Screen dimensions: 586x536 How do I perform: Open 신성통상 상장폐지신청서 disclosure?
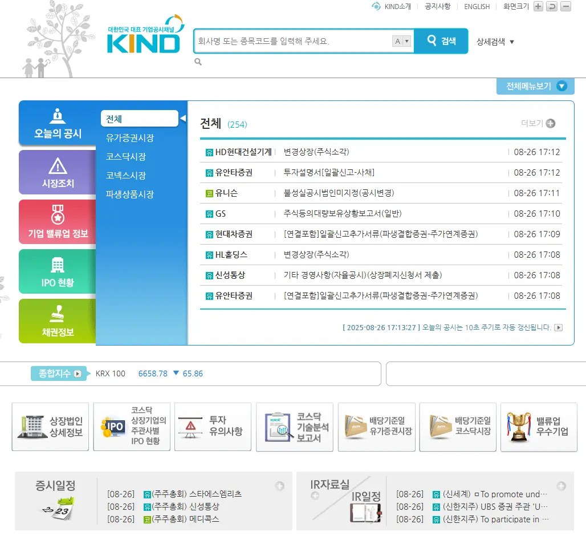[x=363, y=275]
